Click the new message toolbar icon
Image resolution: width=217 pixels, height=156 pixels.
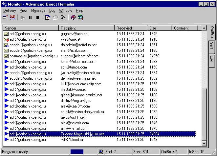click(5, 17)
